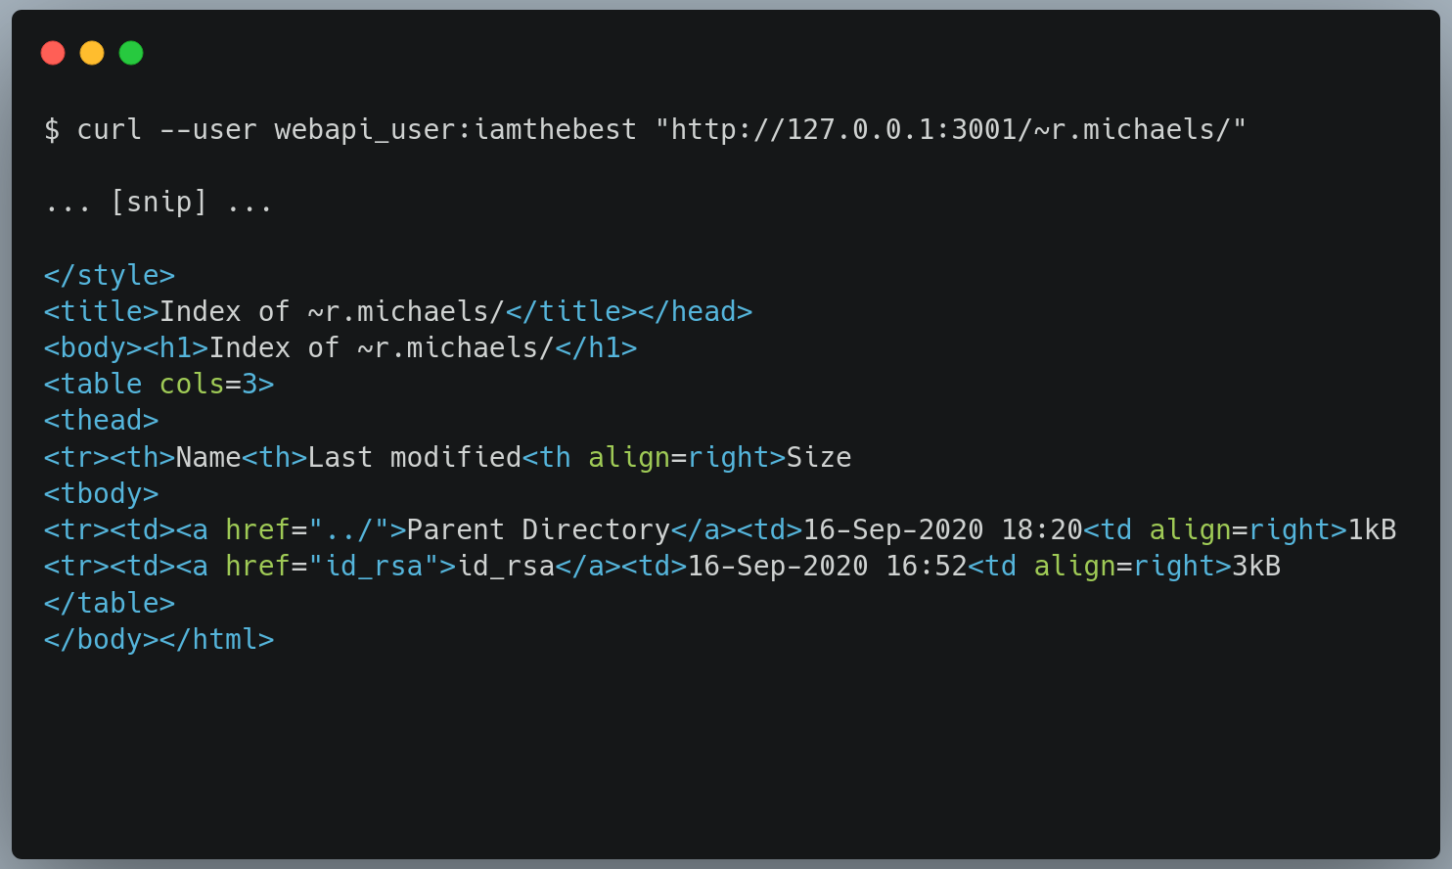The image size is (1452, 869).
Task: Click the Parent Directory link text
Action: point(538,530)
